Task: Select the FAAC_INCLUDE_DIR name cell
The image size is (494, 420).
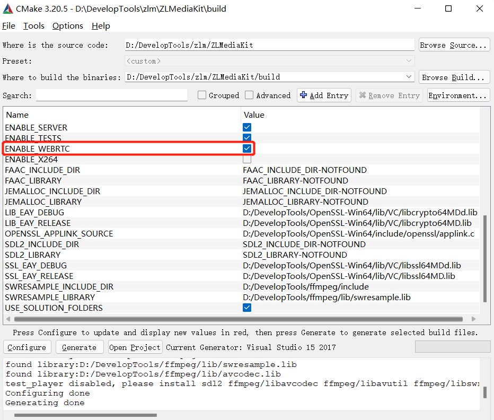Action: (42, 170)
